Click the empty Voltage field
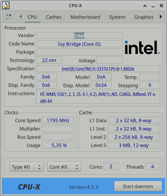 click(x=110, y=61)
